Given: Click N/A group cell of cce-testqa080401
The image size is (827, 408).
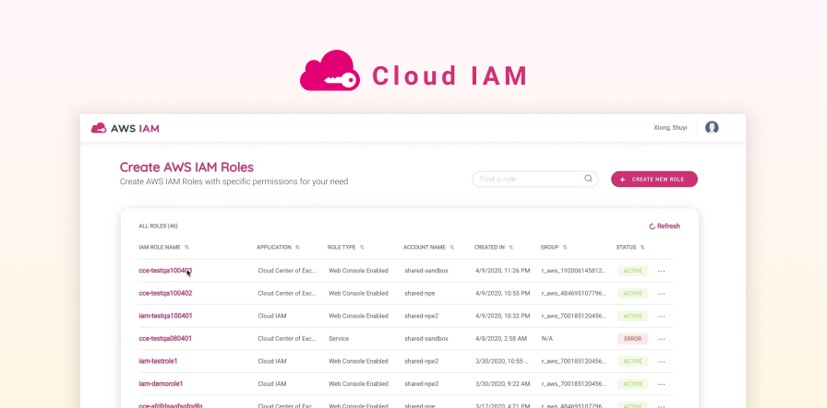Looking at the screenshot, I should pyautogui.click(x=547, y=339).
